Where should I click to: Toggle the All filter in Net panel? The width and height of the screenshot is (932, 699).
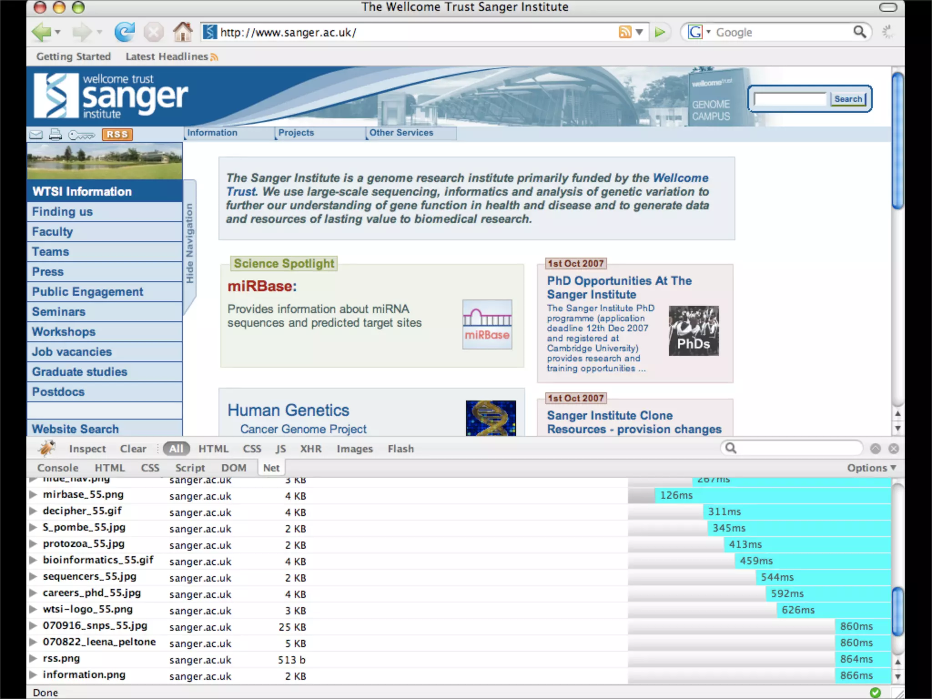click(176, 449)
